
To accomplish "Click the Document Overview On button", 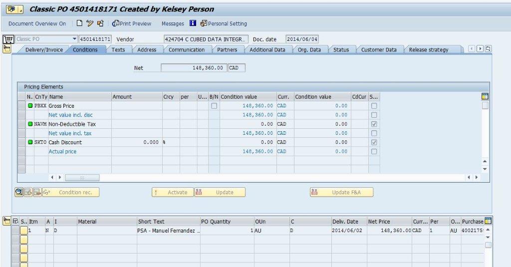I will coord(37,23).
